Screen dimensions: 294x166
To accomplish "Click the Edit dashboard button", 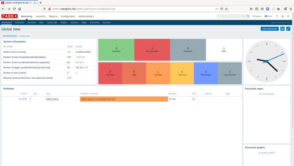I will pos(269,29).
